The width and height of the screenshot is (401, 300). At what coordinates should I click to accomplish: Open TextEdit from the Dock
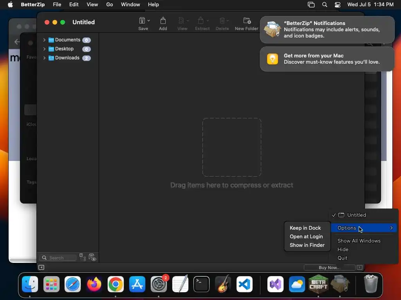pyautogui.click(x=180, y=284)
